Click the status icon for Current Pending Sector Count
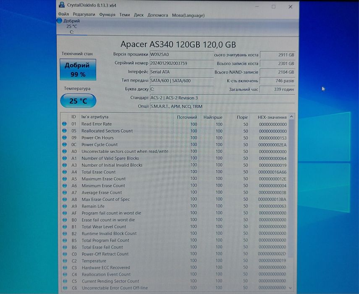This screenshot has width=359, height=294. click(65, 281)
